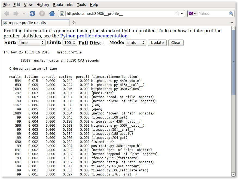
Task: Click the site identity icon in address bar
Action: pyautogui.click(x=62, y=14)
